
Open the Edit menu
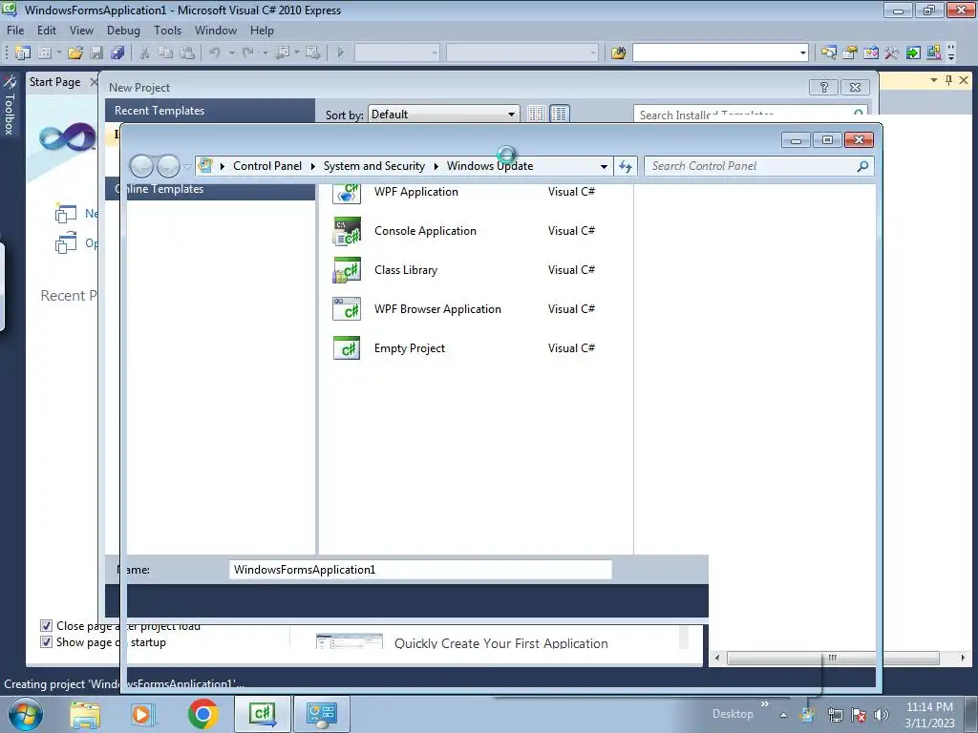tap(47, 30)
